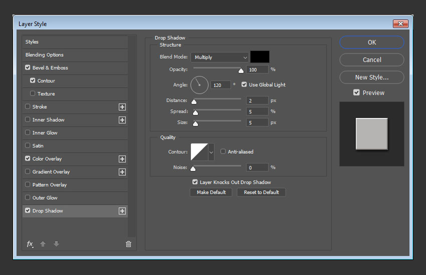Enable the Anti-aliased checkbox
The image size is (426, 275).
tap(223, 151)
